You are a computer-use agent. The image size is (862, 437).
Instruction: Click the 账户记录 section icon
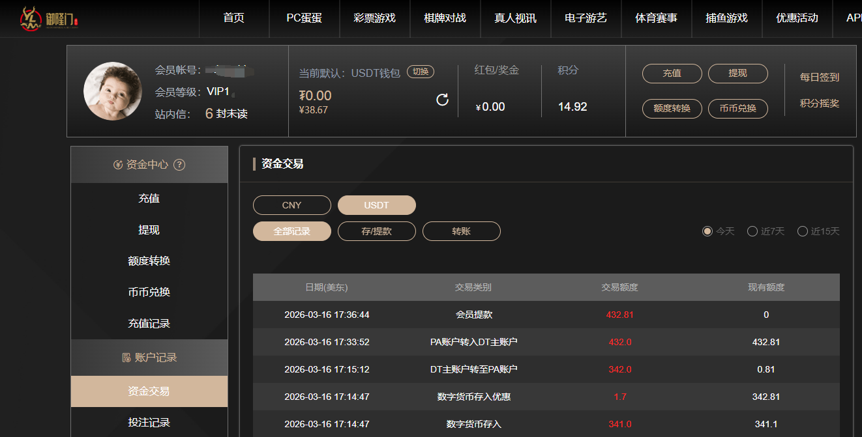(x=126, y=358)
